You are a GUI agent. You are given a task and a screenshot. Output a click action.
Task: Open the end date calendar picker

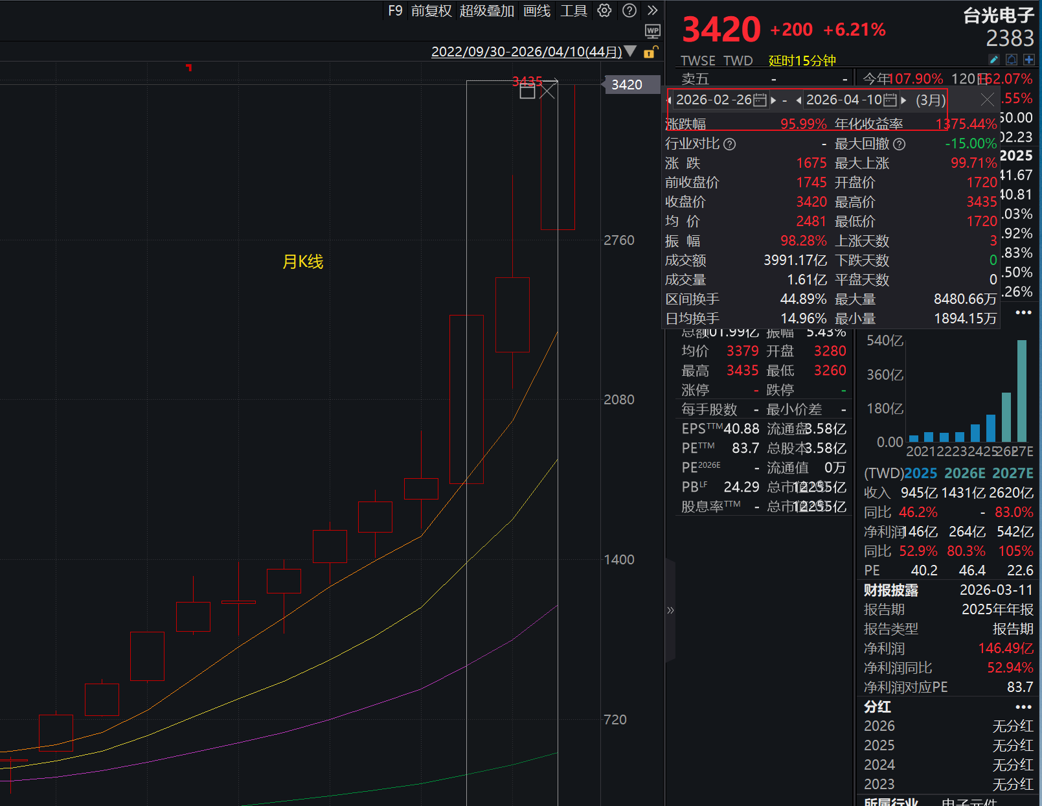[x=890, y=100]
